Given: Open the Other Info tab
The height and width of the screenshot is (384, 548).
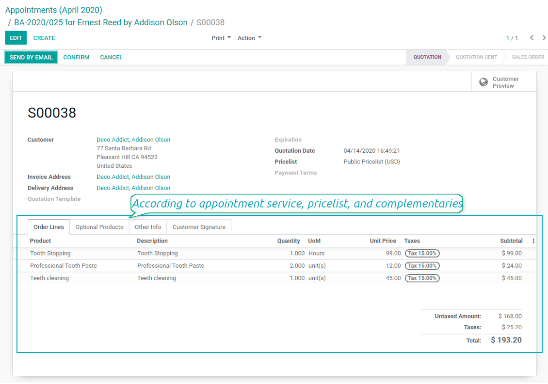Looking at the screenshot, I should [148, 227].
